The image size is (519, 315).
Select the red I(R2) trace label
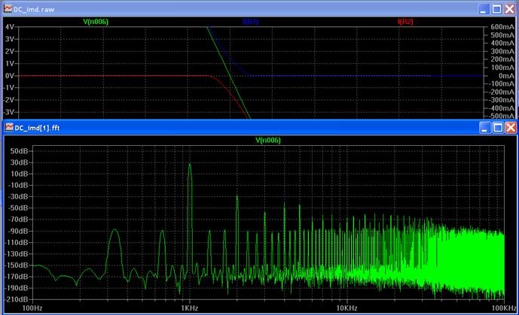(405, 22)
